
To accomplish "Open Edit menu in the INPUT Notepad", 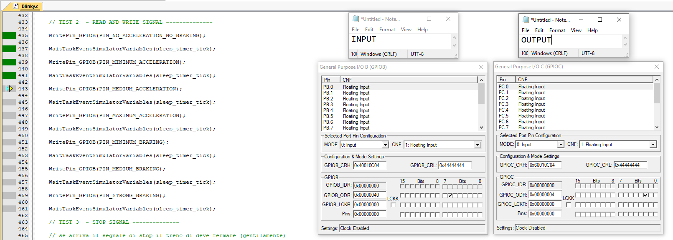I will (369, 30).
